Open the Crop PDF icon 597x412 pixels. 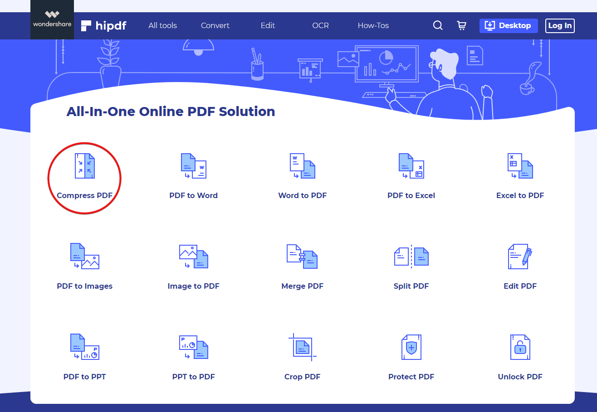pyautogui.click(x=302, y=347)
